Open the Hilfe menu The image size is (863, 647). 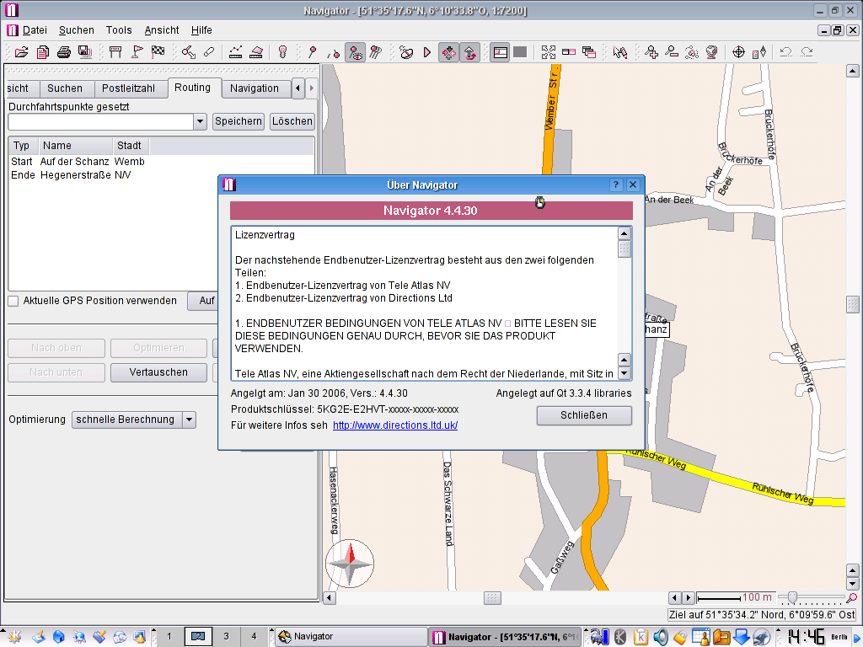201,30
